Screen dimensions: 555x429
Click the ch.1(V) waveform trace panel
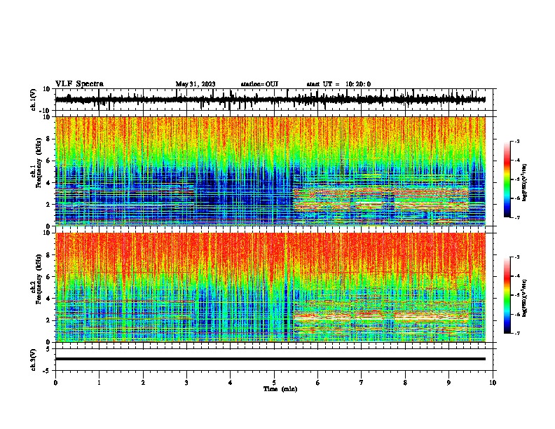point(275,100)
